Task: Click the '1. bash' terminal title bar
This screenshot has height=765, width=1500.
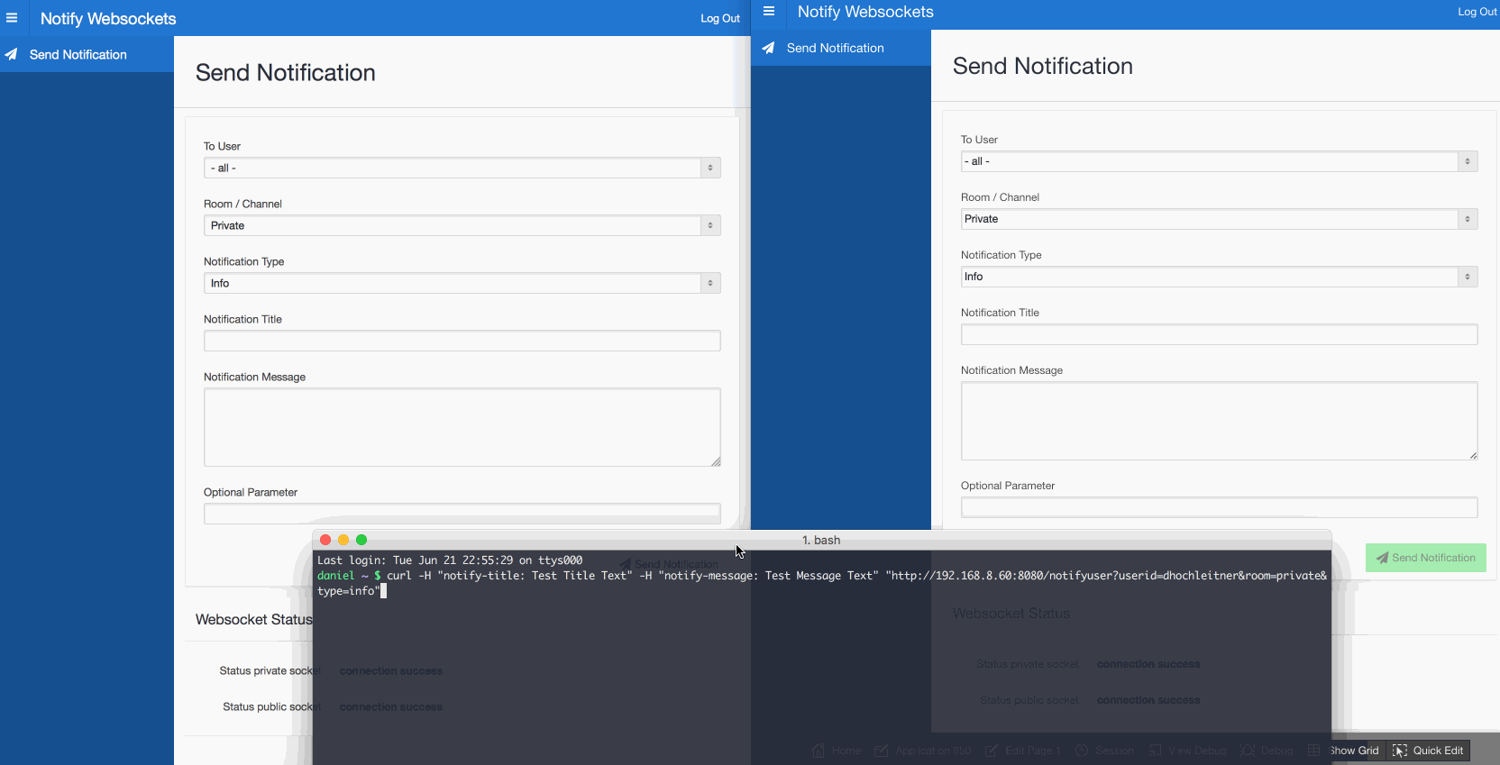Action: 821,540
